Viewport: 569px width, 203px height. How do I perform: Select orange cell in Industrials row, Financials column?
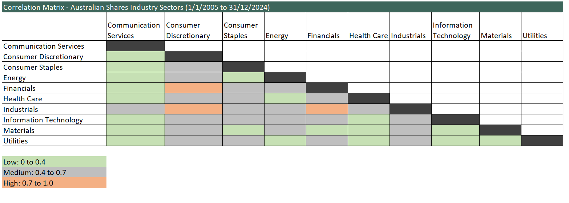tap(327, 109)
